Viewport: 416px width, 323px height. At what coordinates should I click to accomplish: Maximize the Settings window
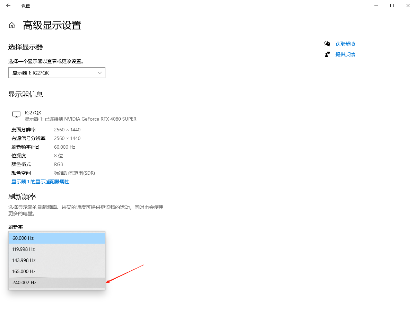click(392, 6)
